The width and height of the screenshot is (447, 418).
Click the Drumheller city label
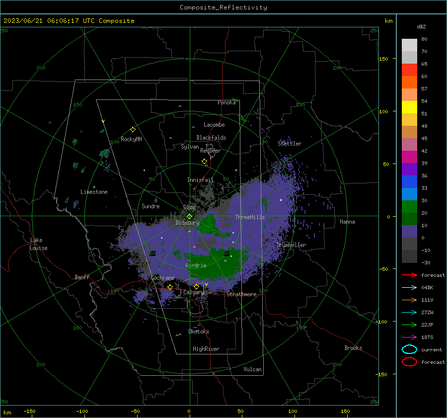point(292,245)
